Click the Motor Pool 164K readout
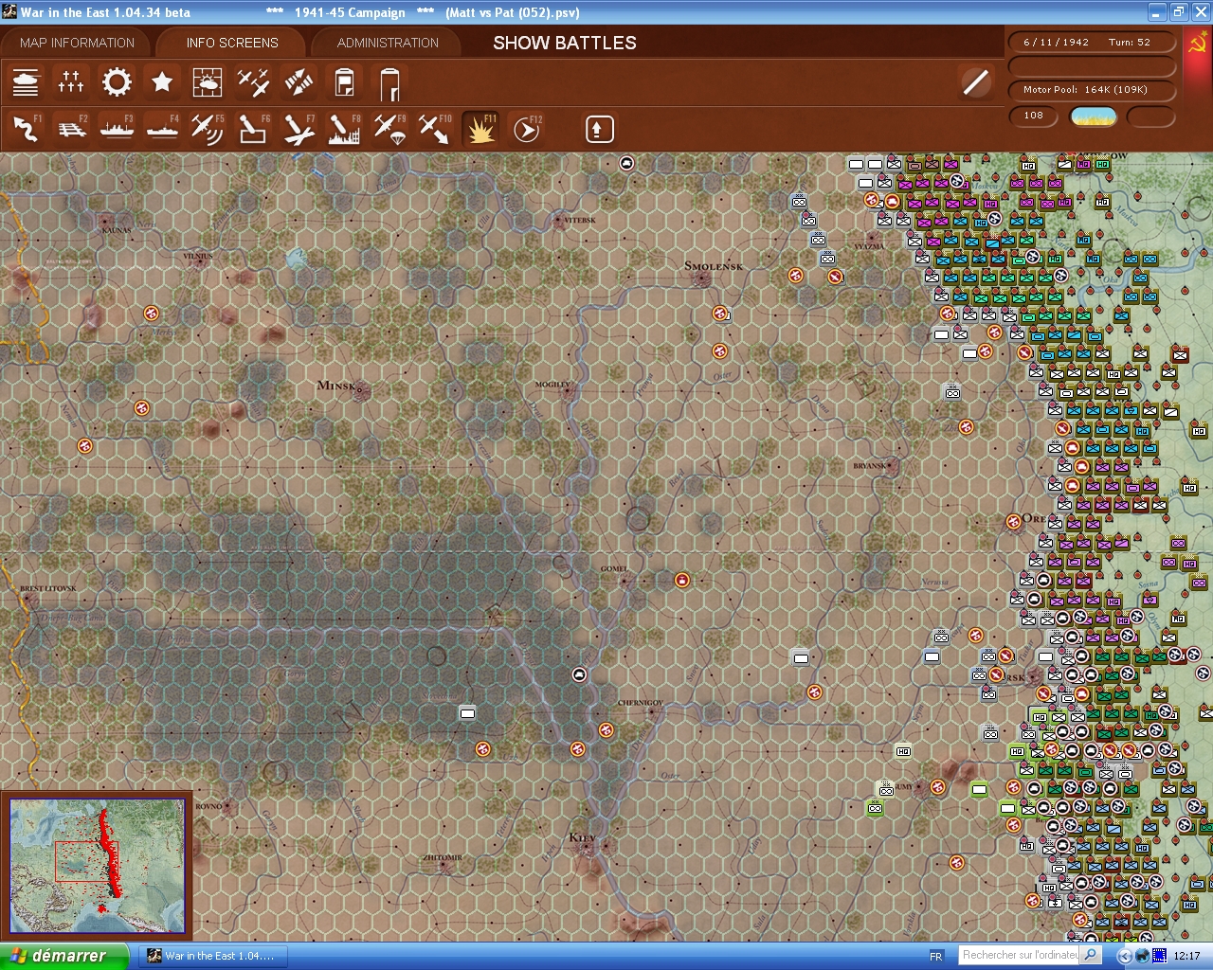 coord(1092,90)
